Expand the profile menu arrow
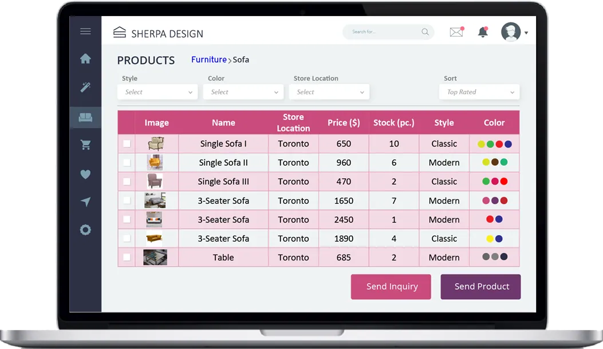The image size is (603, 349). 526,33
